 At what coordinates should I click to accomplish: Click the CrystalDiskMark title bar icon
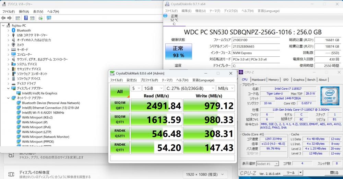pos(112,73)
